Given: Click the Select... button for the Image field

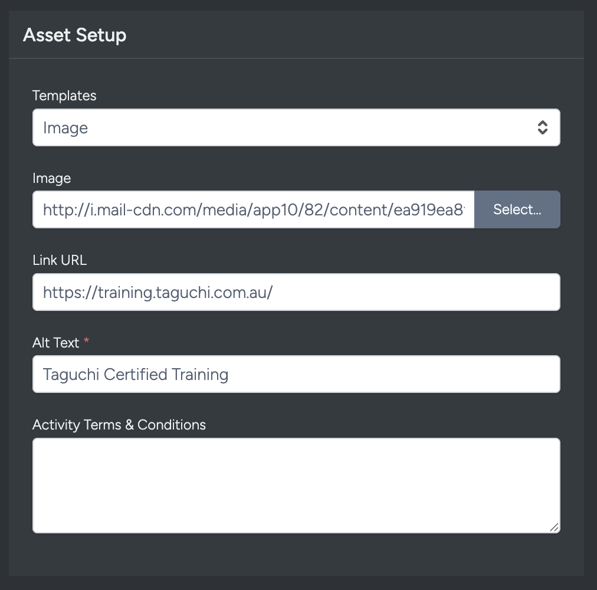Looking at the screenshot, I should click(x=517, y=209).
